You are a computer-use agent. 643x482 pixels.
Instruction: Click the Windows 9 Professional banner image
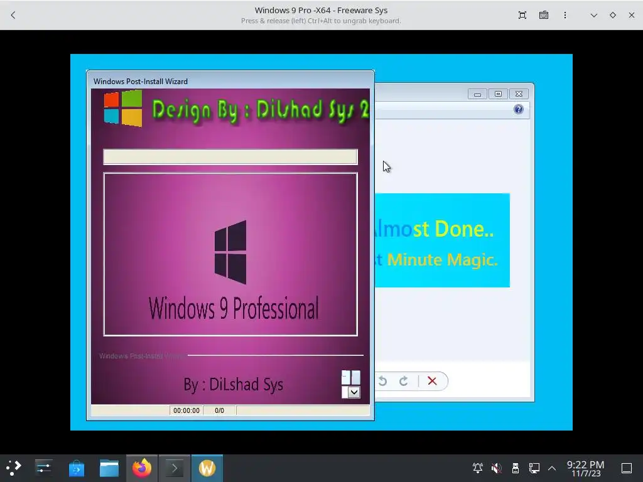pos(230,255)
